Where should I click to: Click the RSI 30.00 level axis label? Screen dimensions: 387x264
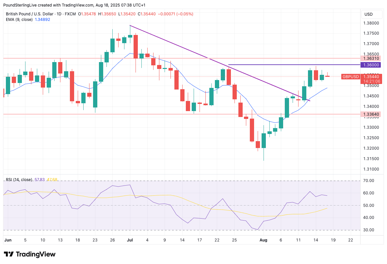coord(368,230)
